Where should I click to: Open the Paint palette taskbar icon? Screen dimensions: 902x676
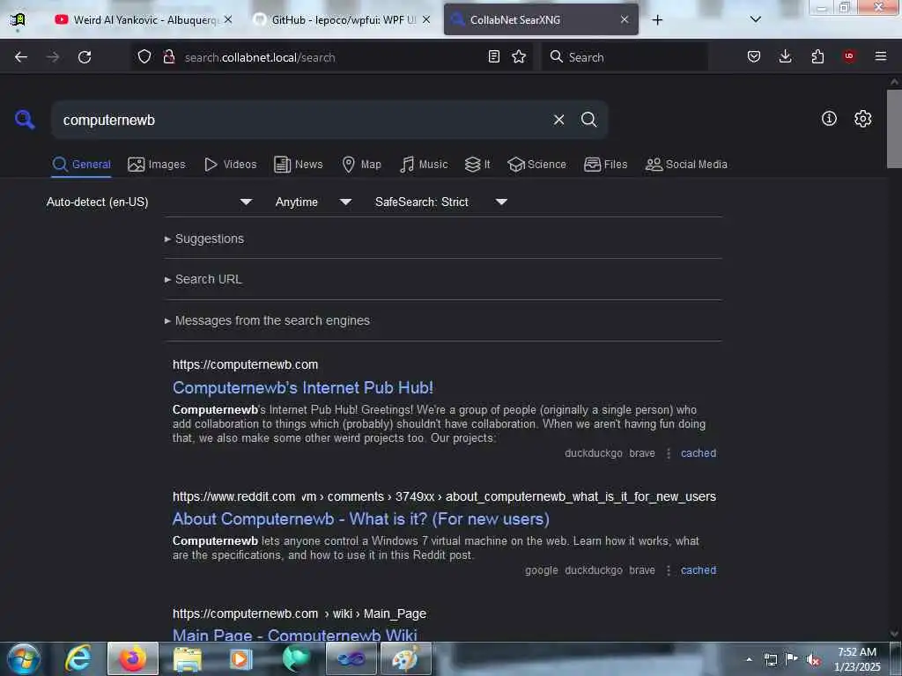click(405, 658)
